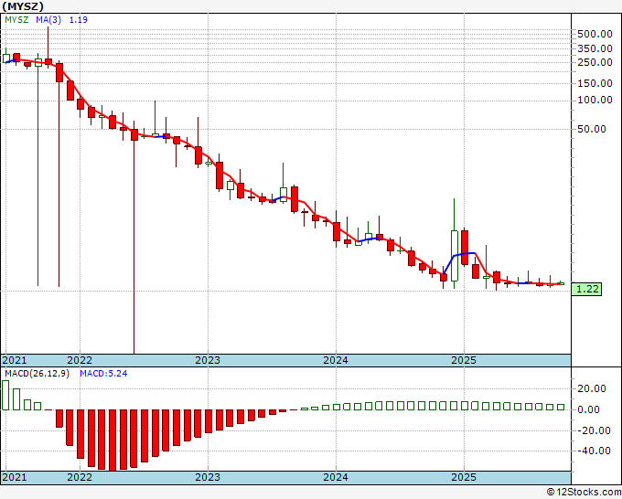The width and height of the screenshot is (622, 499).
Task: Click 2021 on the MACD timeline
Action: pos(15,477)
